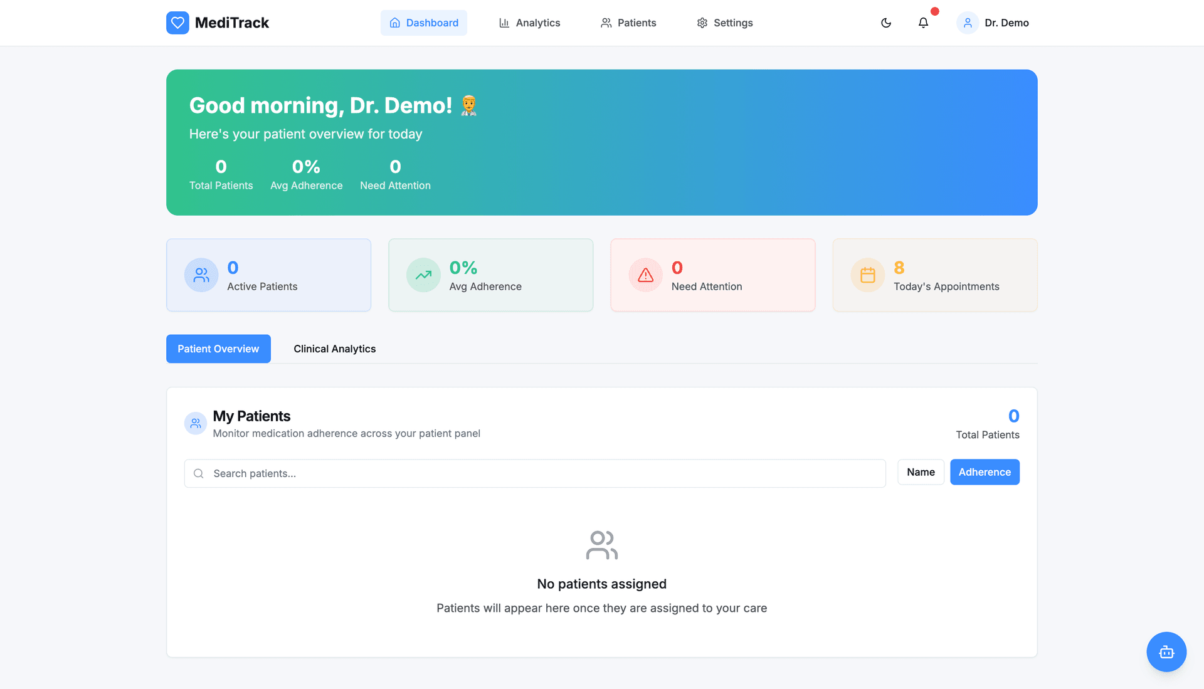Screen dimensions: 1204x689
Task: Open the chatbot assistant floating button
Action: point(1166,652)
